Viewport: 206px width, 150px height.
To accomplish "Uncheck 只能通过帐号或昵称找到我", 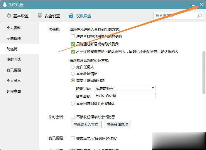I will point(73,44).
